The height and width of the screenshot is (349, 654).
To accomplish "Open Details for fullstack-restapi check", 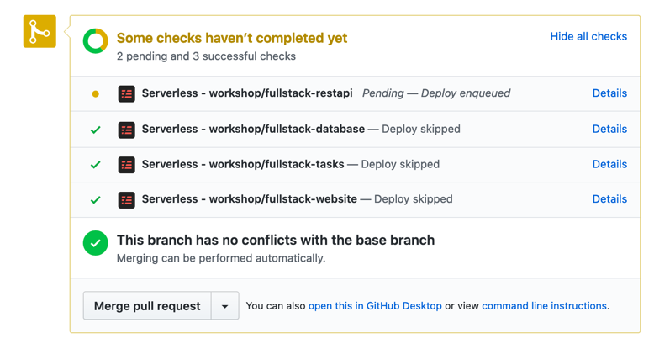I will 609,93.
